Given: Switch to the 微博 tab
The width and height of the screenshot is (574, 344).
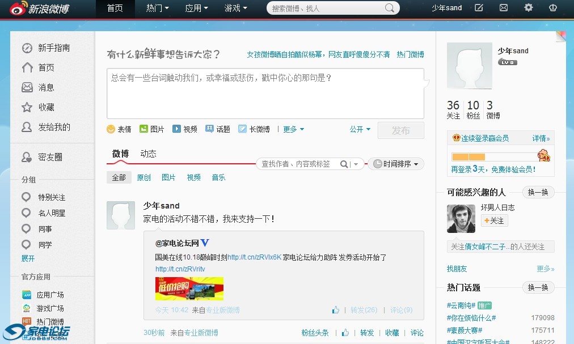Looking at the screenshot, I should [x=120, y=154].
